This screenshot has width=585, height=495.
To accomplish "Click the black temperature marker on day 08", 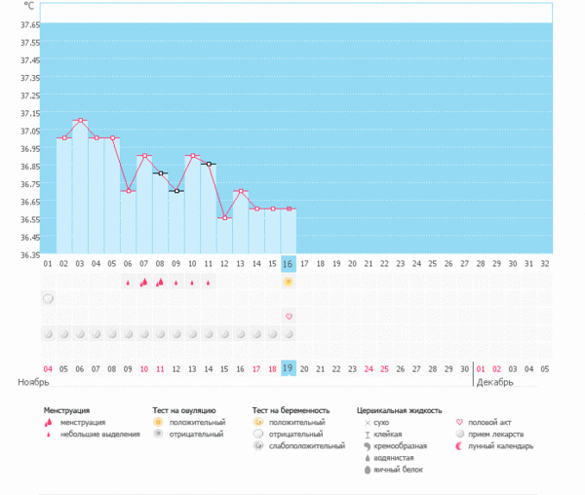I will [160, 173].
